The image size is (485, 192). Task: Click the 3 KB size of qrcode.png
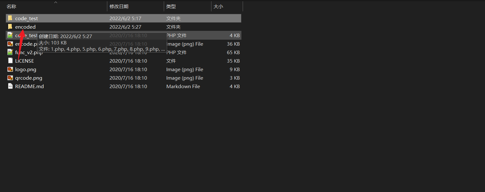coord(235,78)
